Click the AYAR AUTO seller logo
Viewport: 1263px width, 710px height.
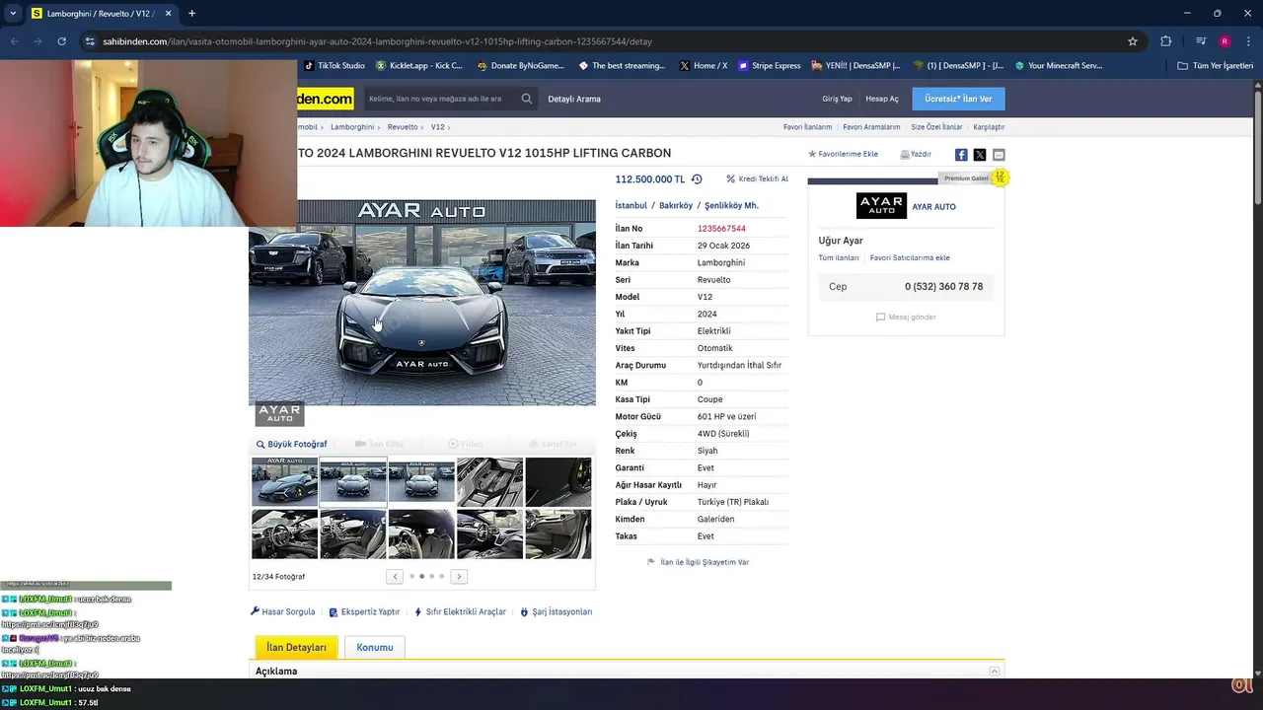click(x=880, y=206)
